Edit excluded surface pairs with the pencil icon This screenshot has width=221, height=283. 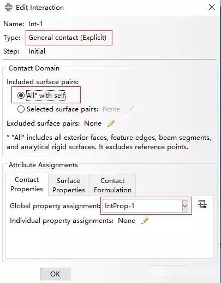pos(111,123)
